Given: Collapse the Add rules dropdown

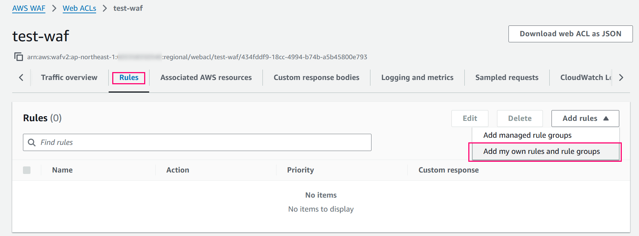Looking at the screenshot, I should 585,118.
